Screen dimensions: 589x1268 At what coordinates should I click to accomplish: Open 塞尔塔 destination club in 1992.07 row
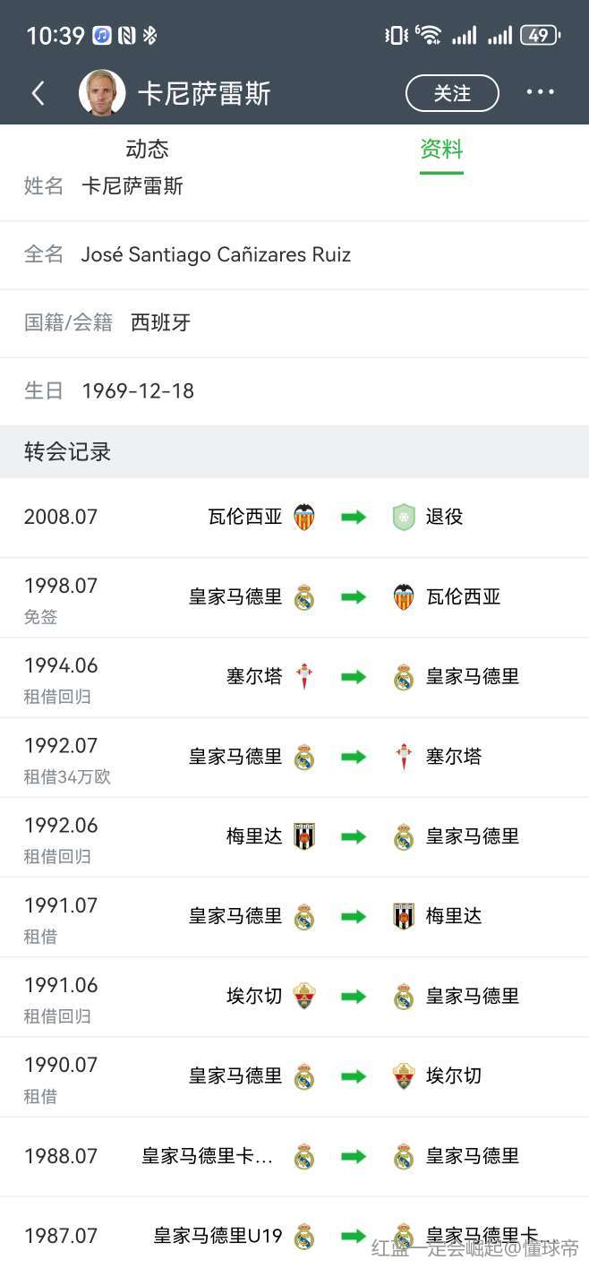454,757
